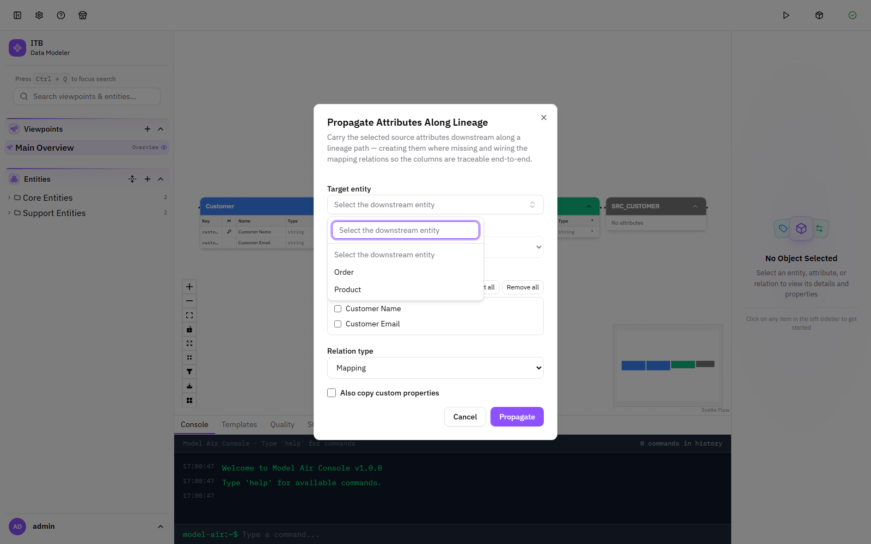
Task: Expand the admin user menu
Action: [161, 527]
